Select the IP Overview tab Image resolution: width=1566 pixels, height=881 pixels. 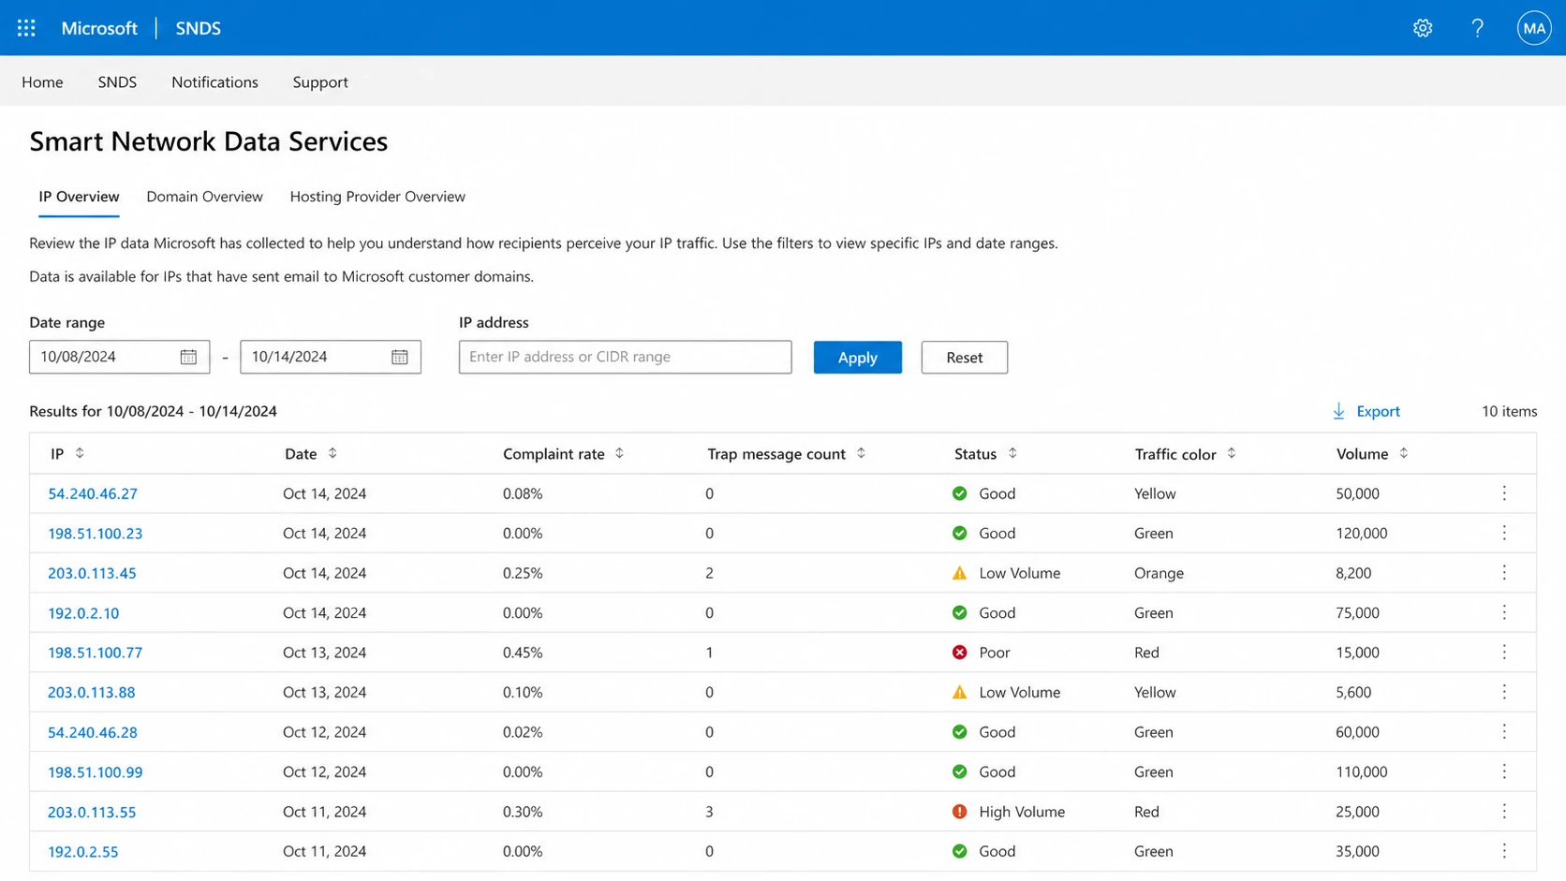[x=79, y=197]
